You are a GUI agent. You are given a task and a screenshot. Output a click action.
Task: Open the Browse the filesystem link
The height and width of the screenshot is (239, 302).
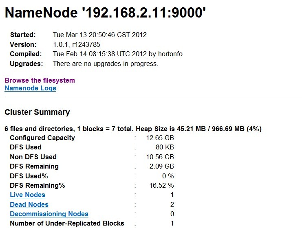[x=40, y=80]
